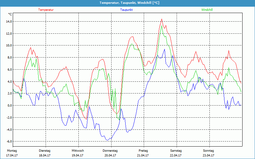
Task: Click the green Windchill legend label
Action: (207, 10)
